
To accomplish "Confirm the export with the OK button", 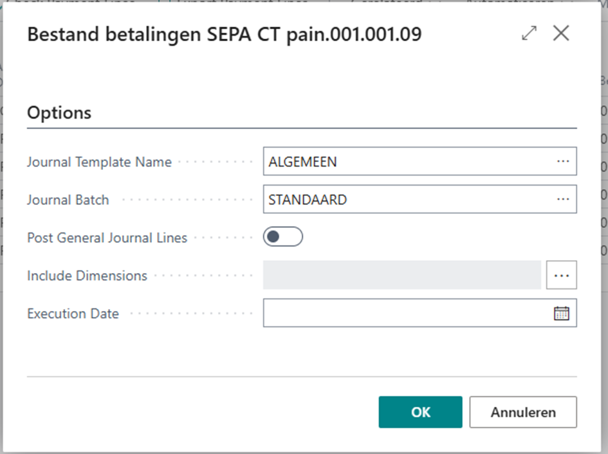I will pyautogui.click(x=420, y=412).
